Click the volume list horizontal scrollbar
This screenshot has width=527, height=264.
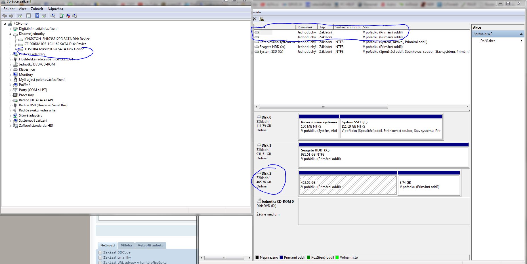(323, 107)
